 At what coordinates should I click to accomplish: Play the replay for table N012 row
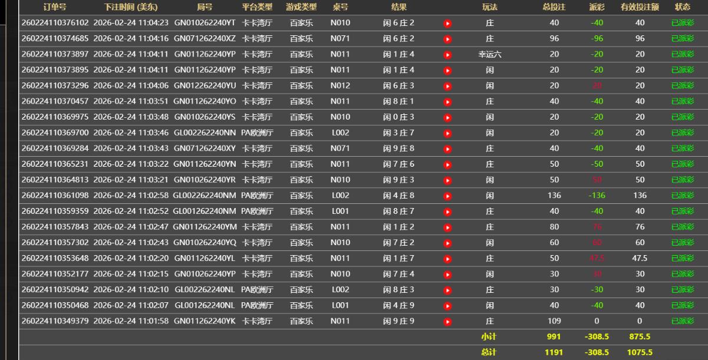(x=447, y=86)
